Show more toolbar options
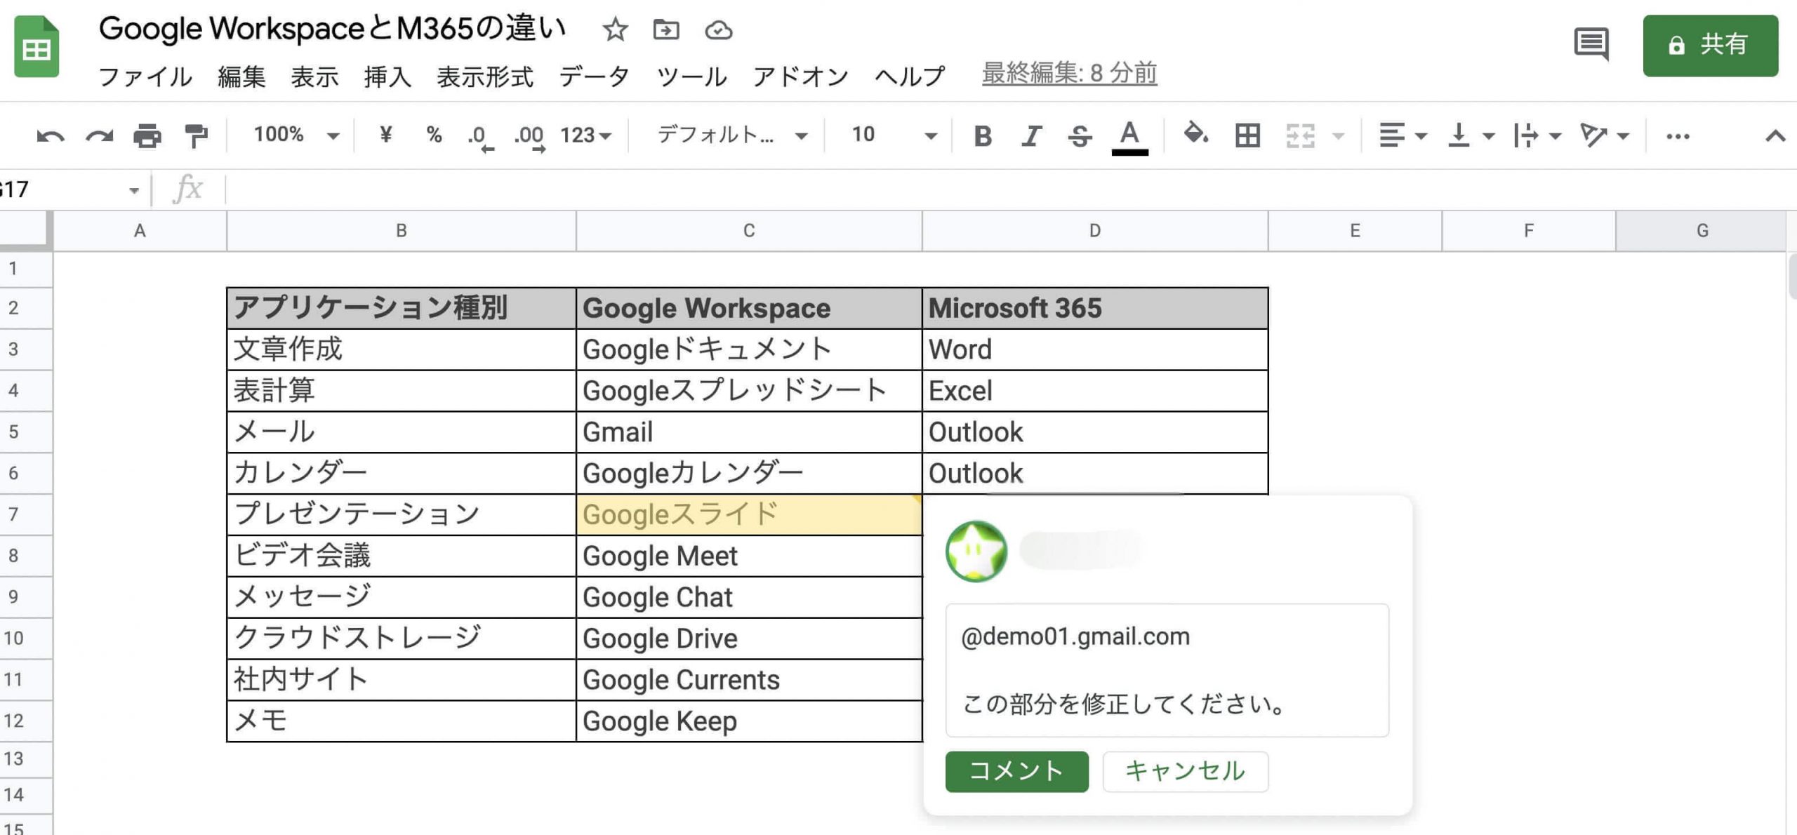Viewport: 1797px width, 835px height. coord(1678,136)
